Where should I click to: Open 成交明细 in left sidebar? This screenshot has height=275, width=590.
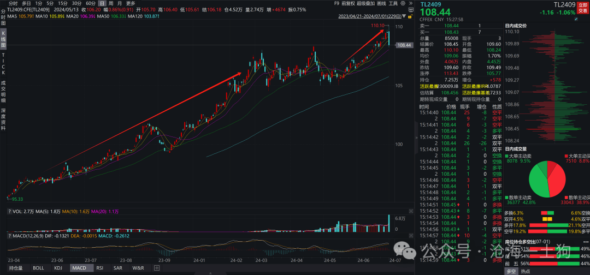(3, 91)
